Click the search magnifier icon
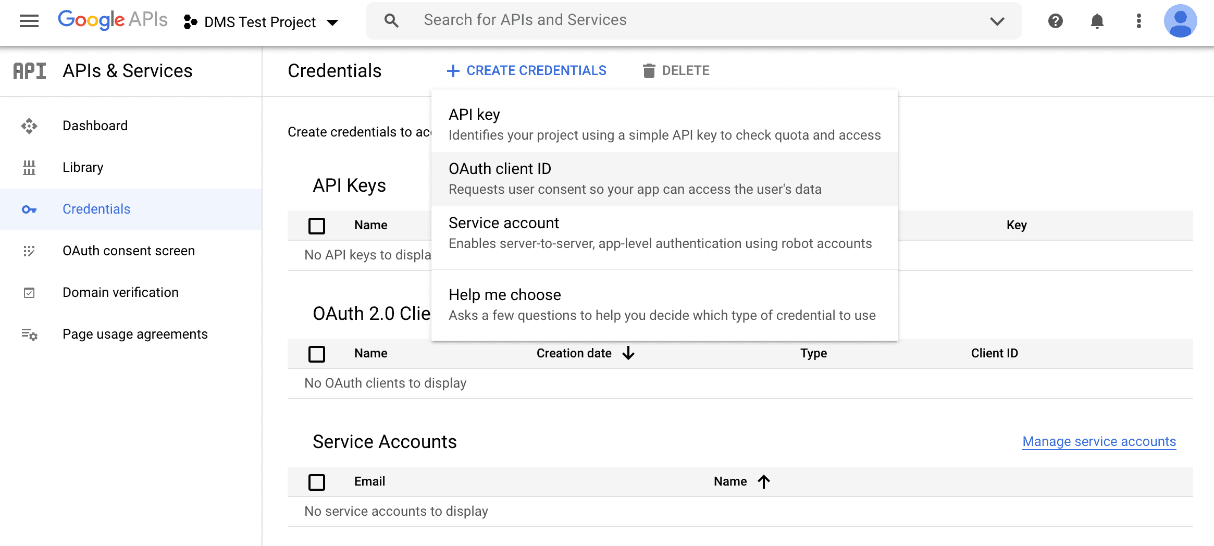The image size is (1214, 546). [x=391, y=21]
